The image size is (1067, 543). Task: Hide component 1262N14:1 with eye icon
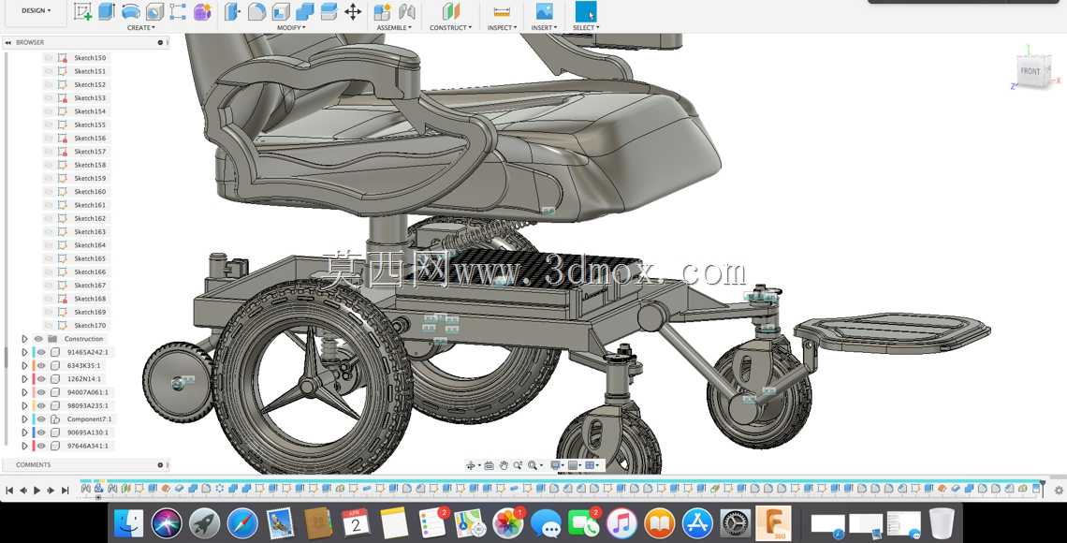(41, 379)
